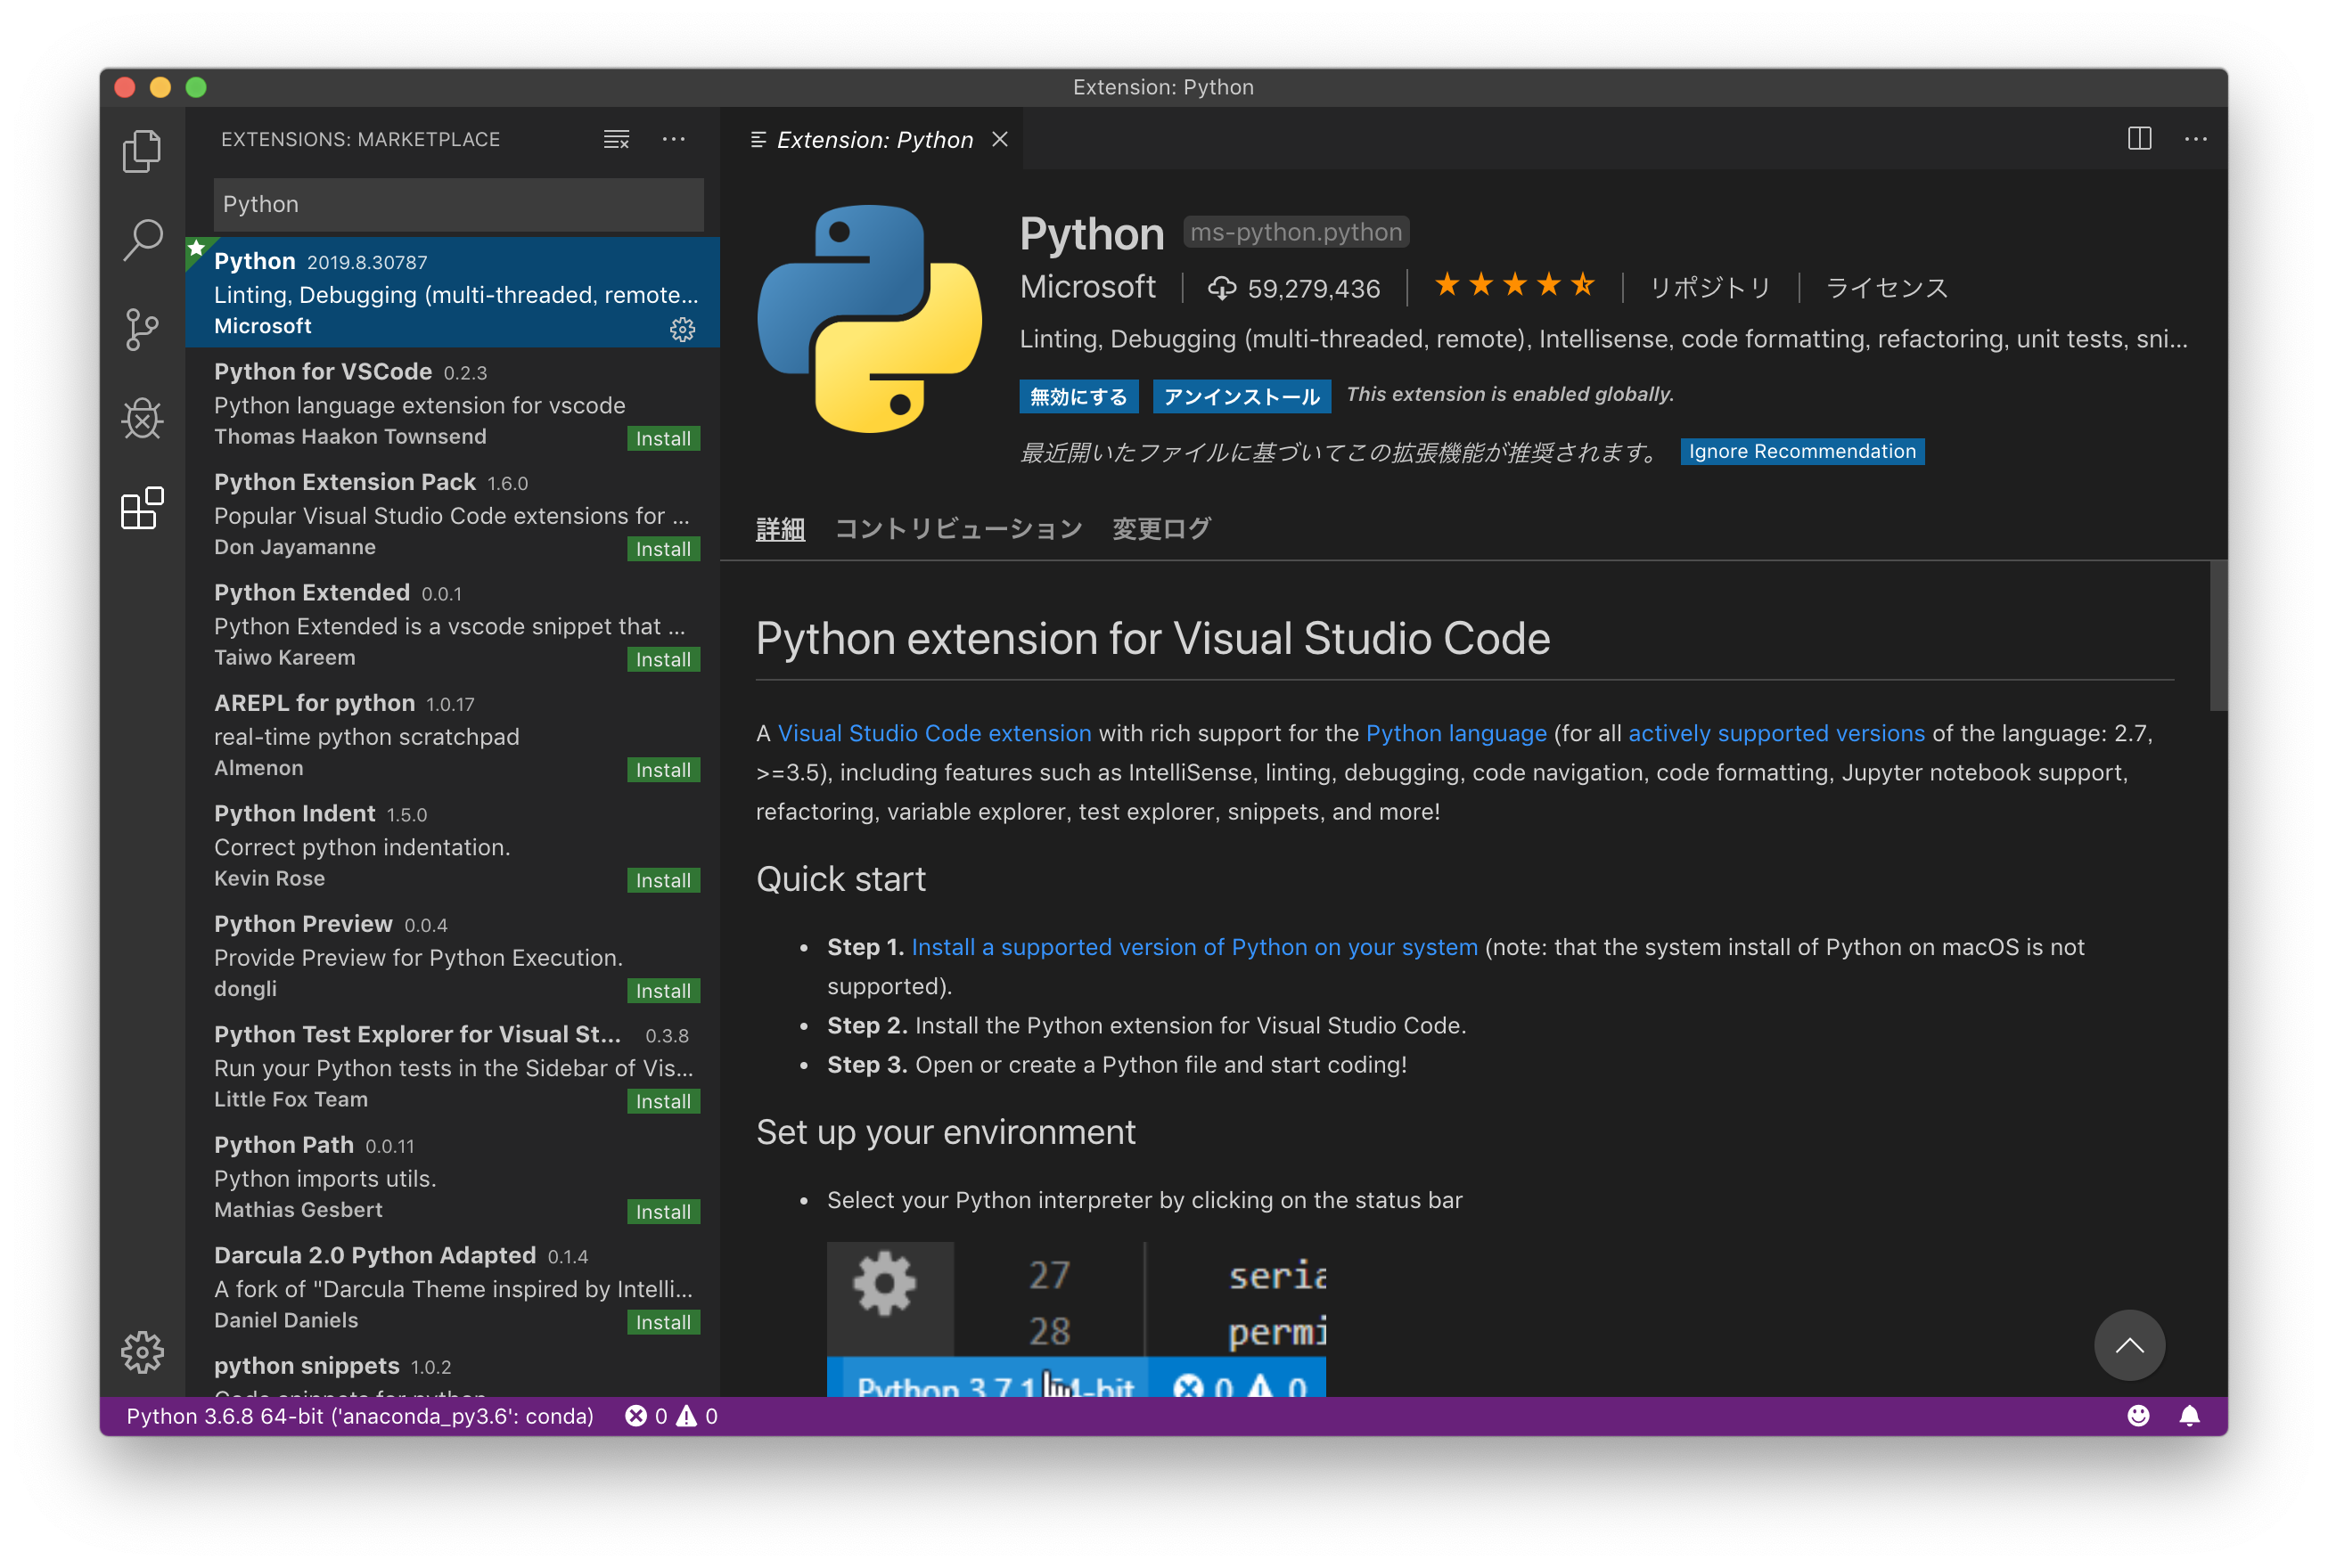This screenshot has height=1568, width=2328.
Task: Open actively supported versions link
Action: click(1775, 733)
